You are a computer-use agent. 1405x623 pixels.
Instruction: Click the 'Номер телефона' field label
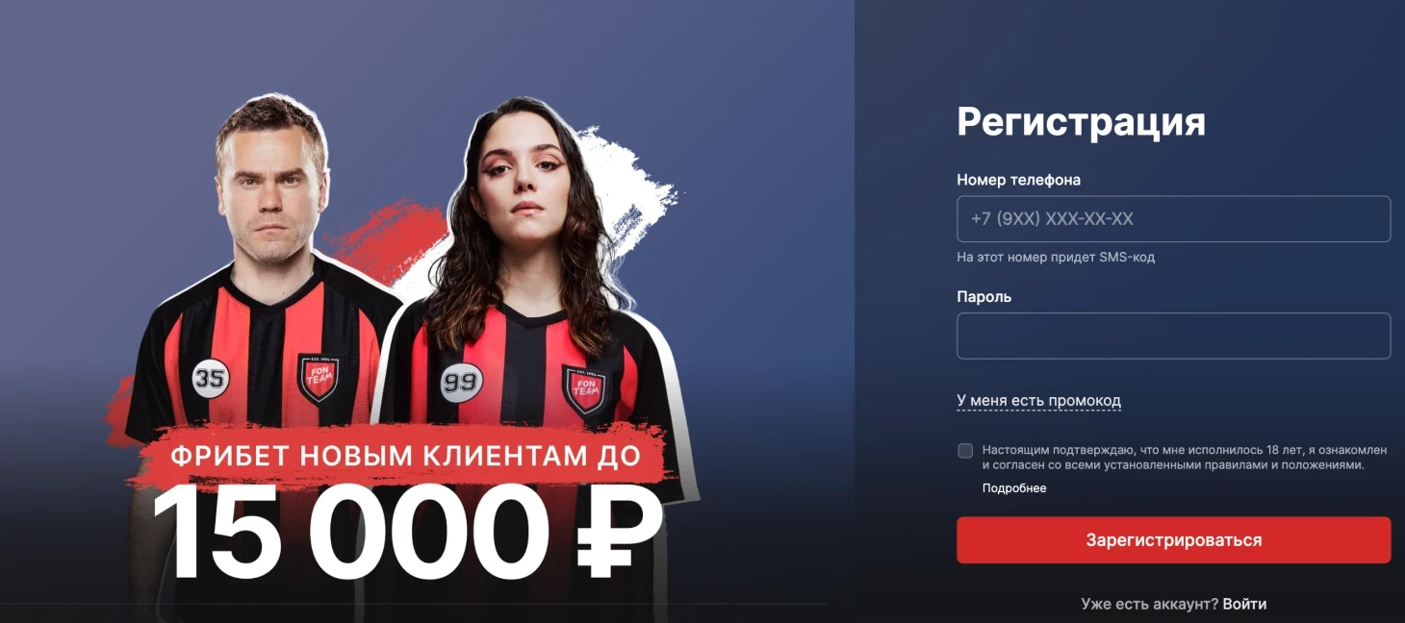(x=1018, y=180)
